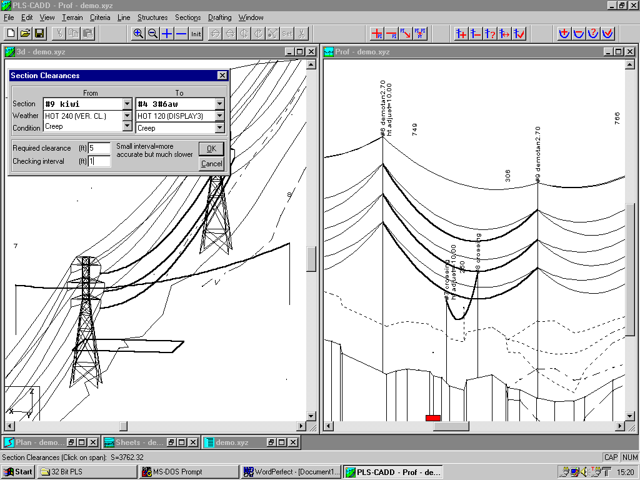Restore the minimized Plan window

[71, 442]
